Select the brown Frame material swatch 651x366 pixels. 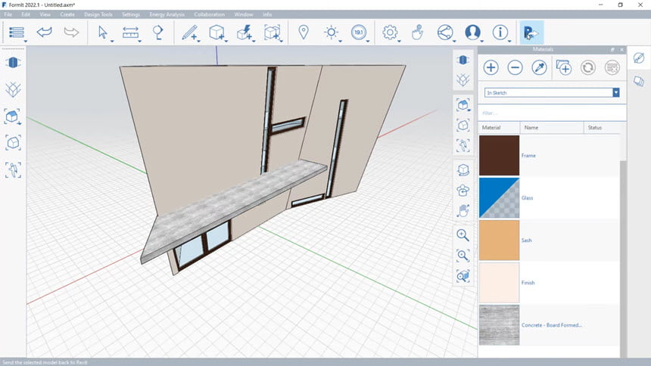(x=499, y=155)
